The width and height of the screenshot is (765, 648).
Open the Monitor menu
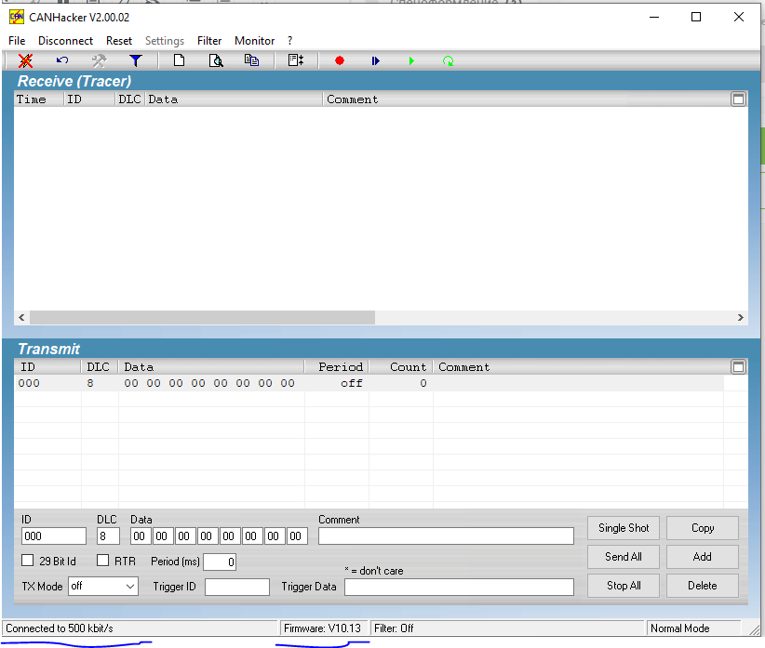click(x=254, y=41)
